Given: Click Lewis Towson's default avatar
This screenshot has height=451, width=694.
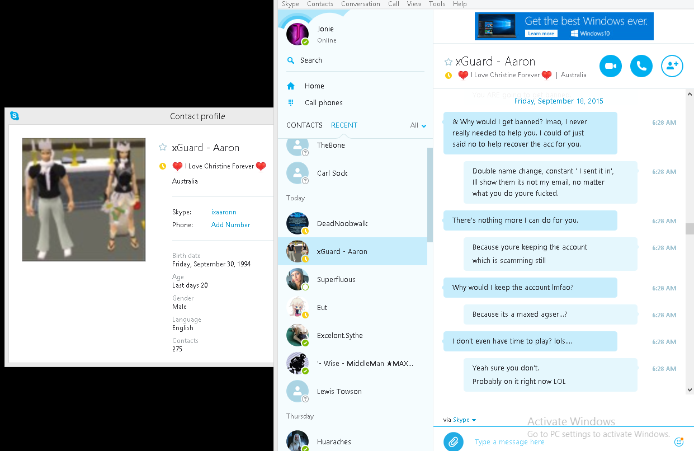Looking at the screenshot, I should [x=297, y=391].
